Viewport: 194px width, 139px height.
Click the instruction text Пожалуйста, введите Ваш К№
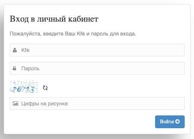tap(47, 34)
